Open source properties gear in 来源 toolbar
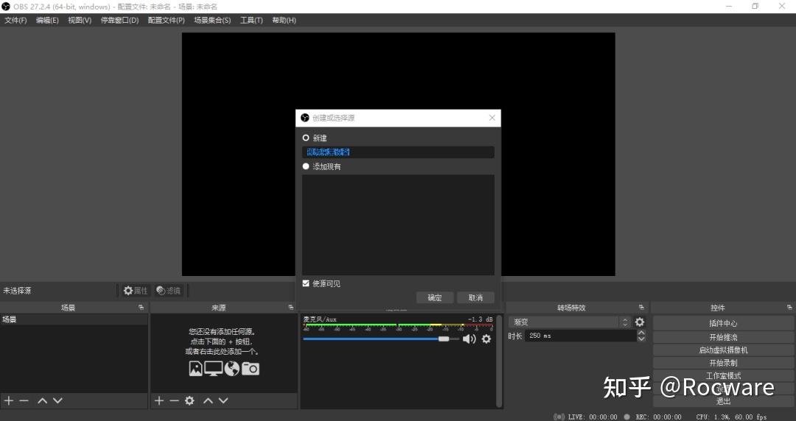Viewport: 796px width, 421px height. 189,400
